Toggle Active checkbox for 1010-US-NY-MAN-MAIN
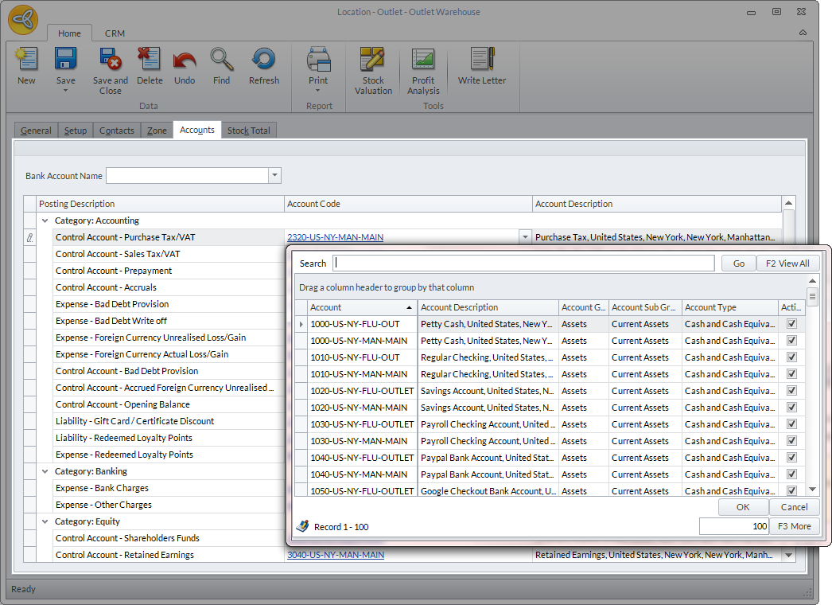Screen dimensions: 832x605 click(x=791, y=374)
